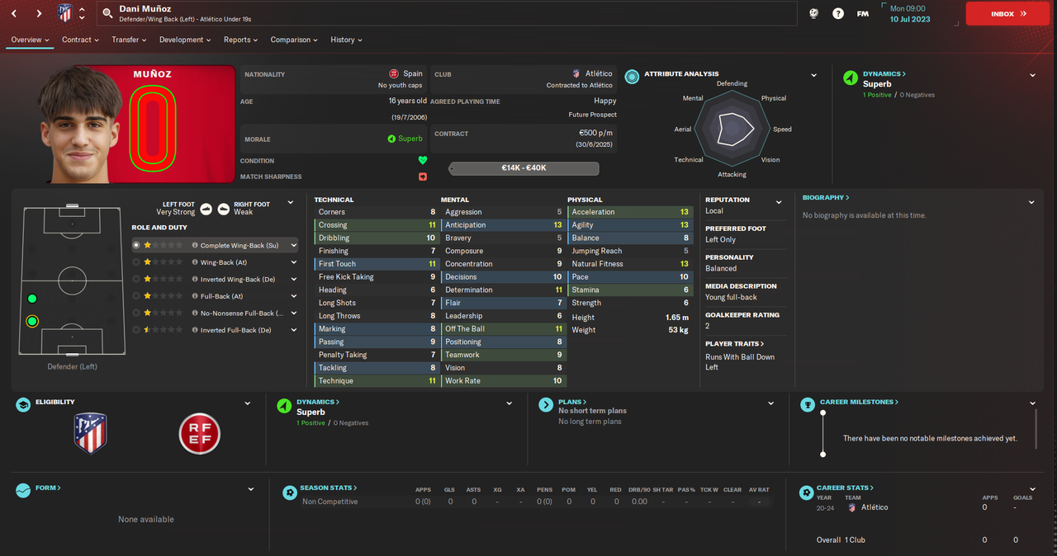This screenshot has width=1057, height=556.
Task: Click the search magnifier icon
Action: click(x=107, y=13)
